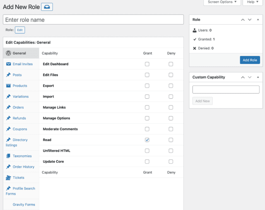Click the Email Invites envelope icon
The height and width of the screenshot is (210, 265).
click(8, 64)
